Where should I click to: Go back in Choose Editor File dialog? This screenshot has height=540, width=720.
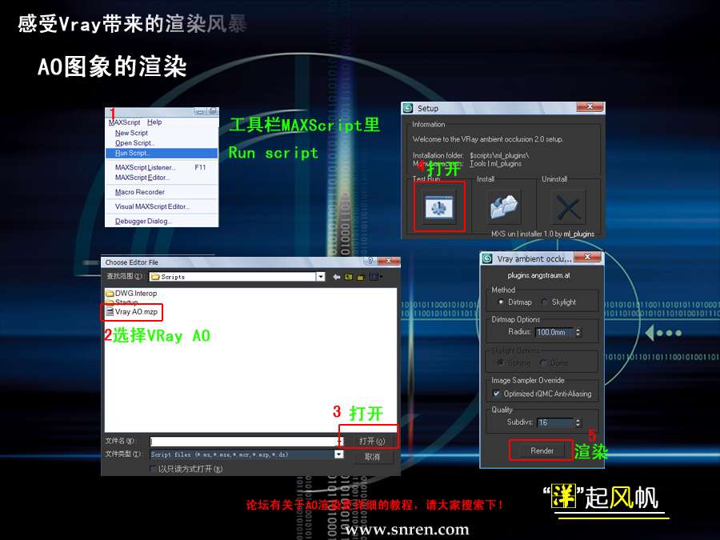(336, 277)
